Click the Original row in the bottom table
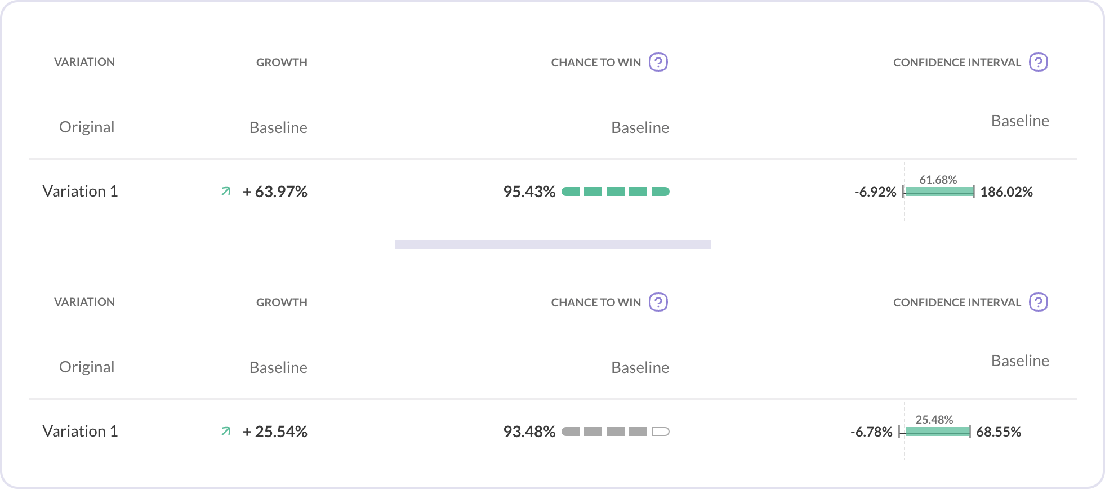Viewport: 1105px width, 489px height. pyautogui.click(x=87, y=367)
